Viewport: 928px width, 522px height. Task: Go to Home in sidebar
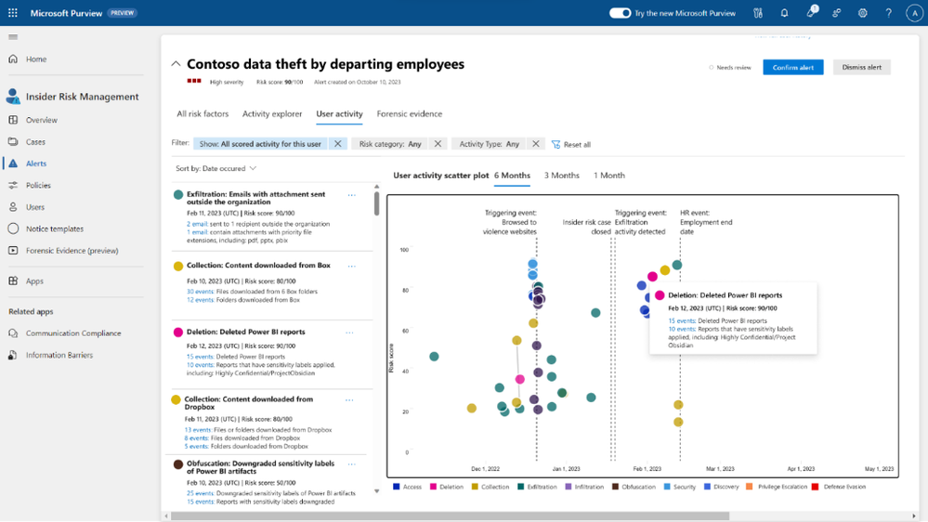36,59
